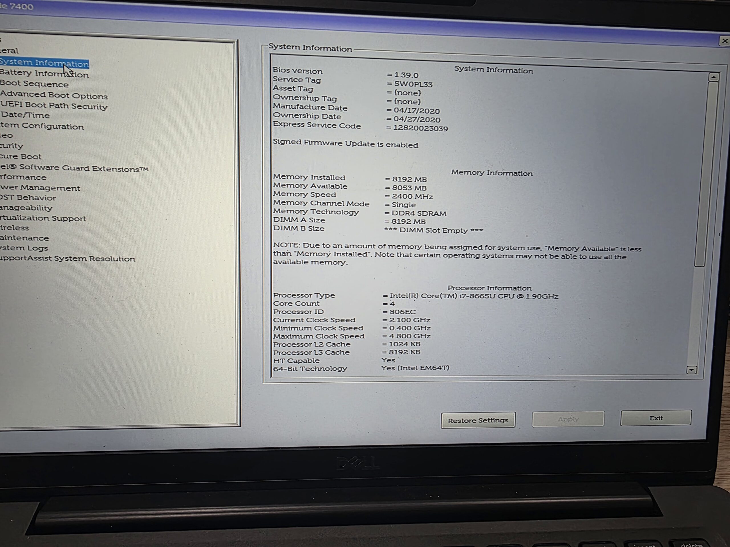
Task: Click the Processor Type i7-8665U value
Action: coord(474,296)
